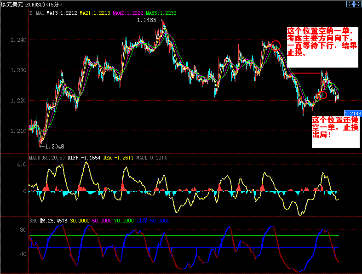Click the 1.210 price axis label
Viewport: 362px width, 274px height.
click(18, 131)
